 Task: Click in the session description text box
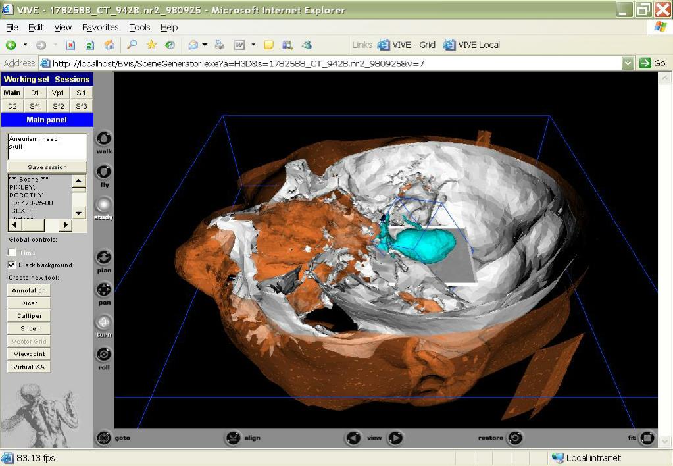coord(47,147)
